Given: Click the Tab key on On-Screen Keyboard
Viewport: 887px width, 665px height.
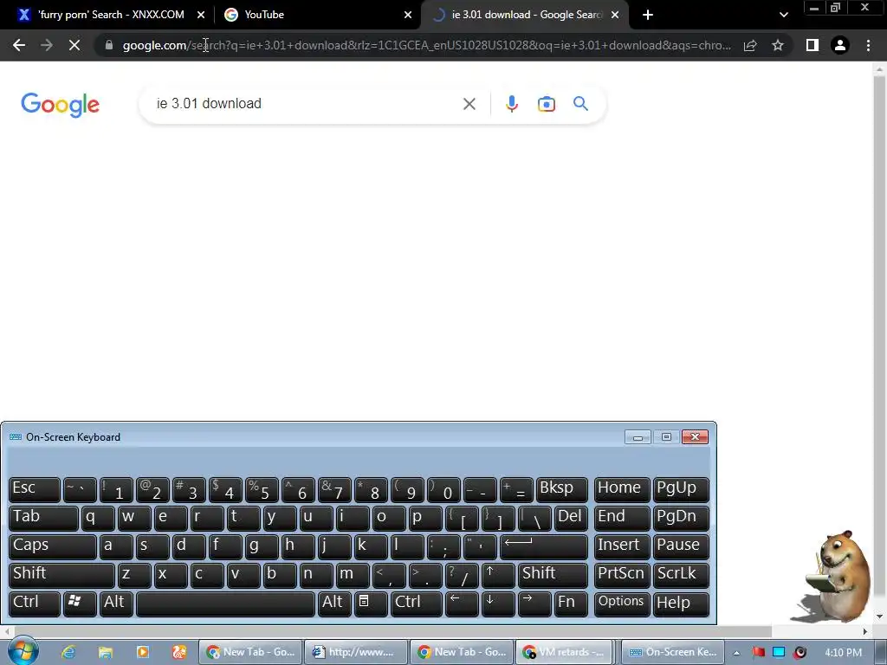Looking at the screenshot, I should pos(43,518).
